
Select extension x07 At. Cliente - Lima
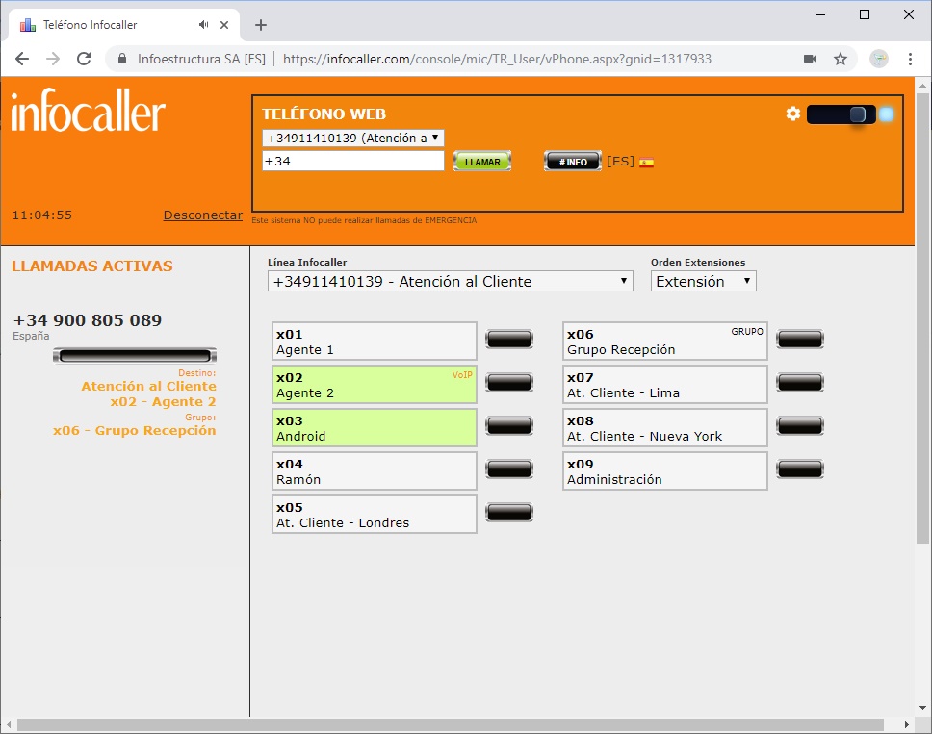point(665,385)
